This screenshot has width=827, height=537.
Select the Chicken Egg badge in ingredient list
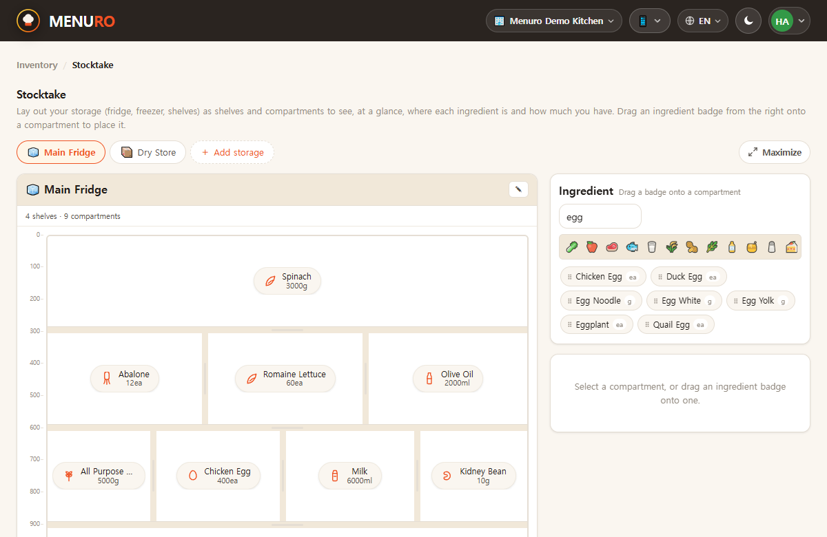pyautogui.click(x=603, y=277)
